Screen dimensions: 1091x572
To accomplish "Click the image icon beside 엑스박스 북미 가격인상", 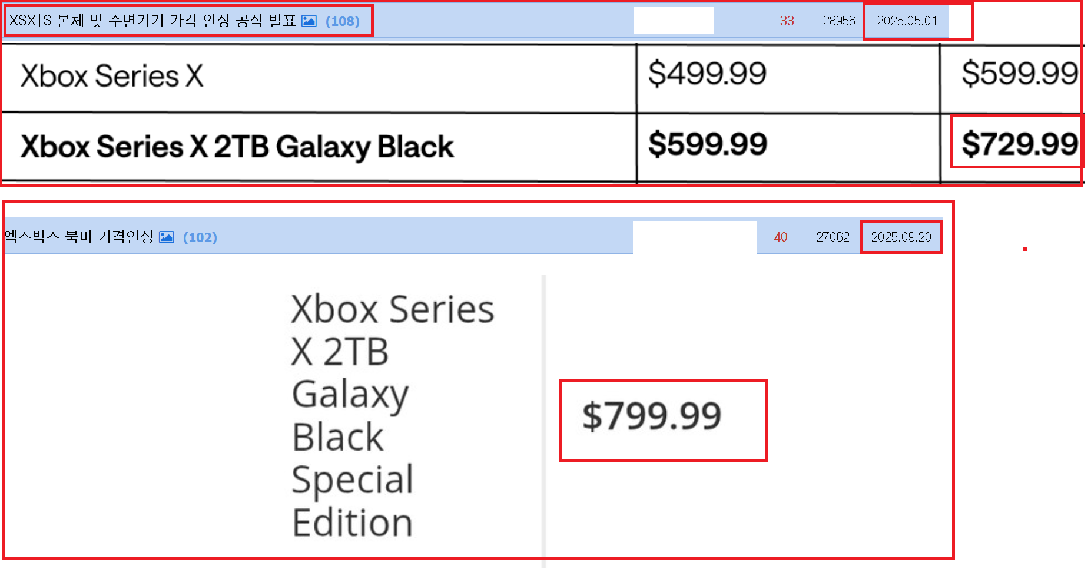I will (x=167, y=237).
